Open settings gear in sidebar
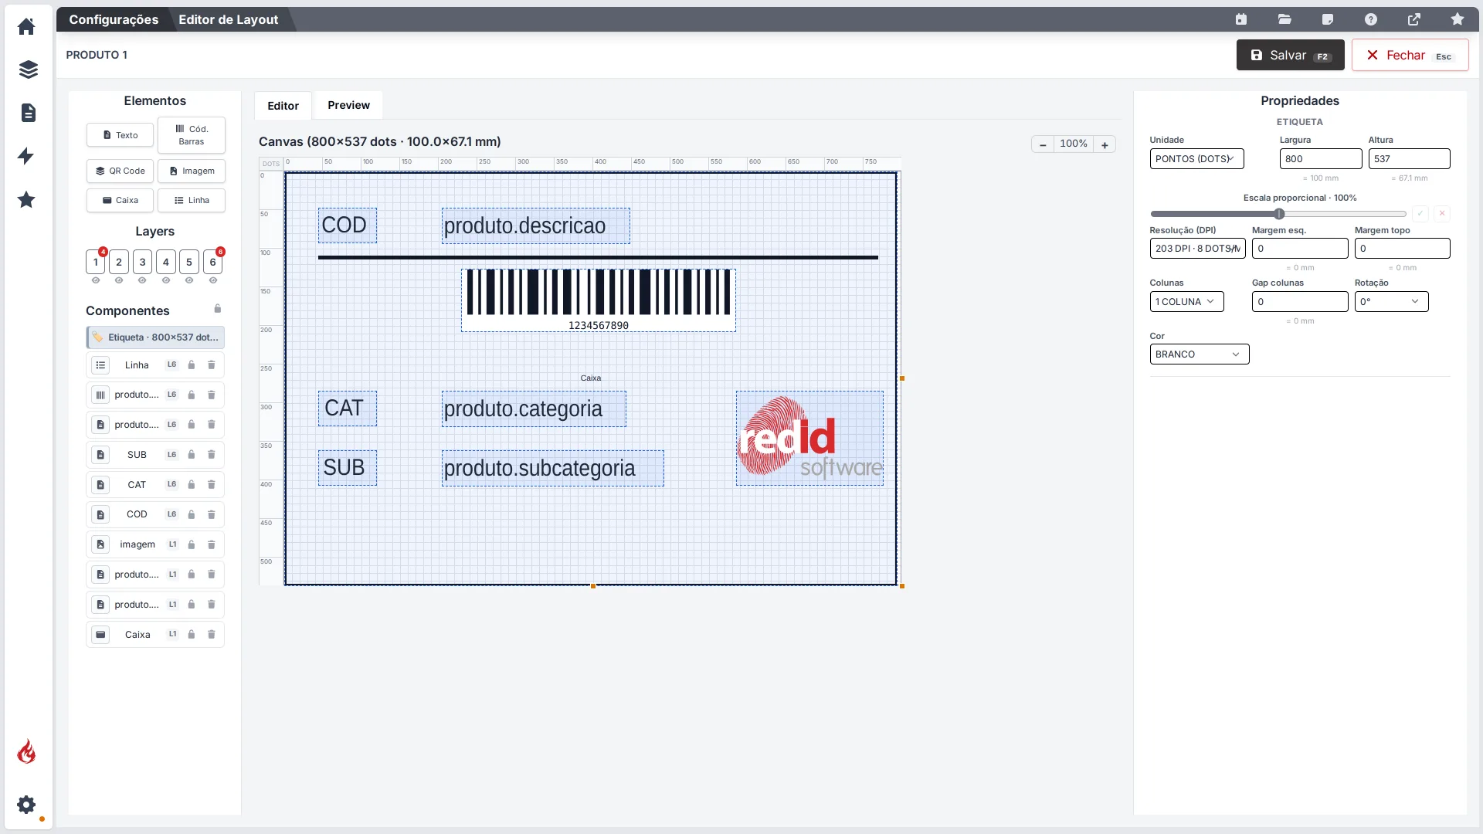 pyautogui.click(x=26, y=805)
